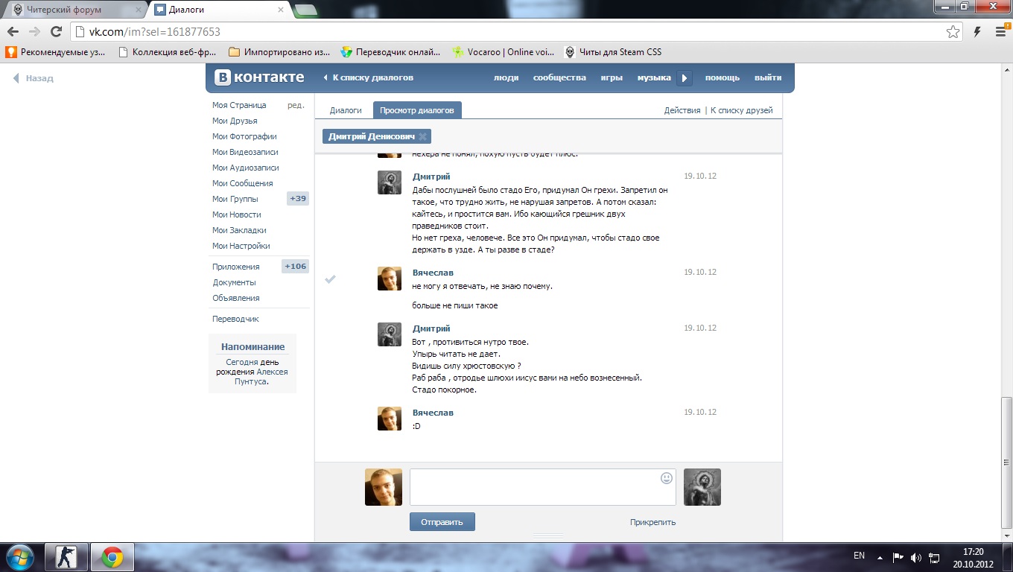Open Мои Сообщения

(242, 183)
